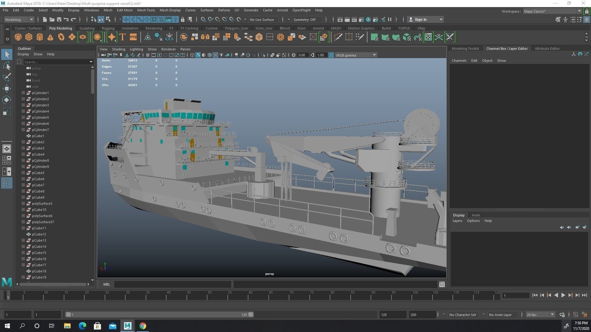591x332 pixels.
Task: Click the range slider end handle
Action: (251, 314)
